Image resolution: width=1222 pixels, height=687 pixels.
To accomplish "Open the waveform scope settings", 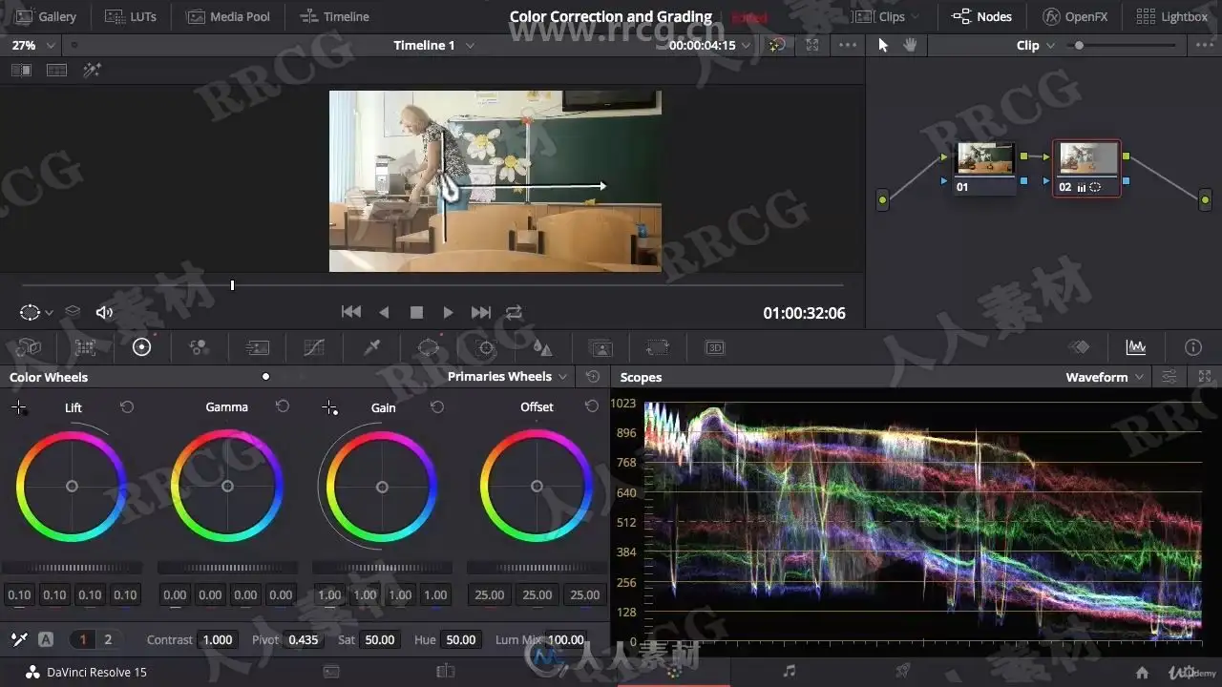I will coord(1169,377).
